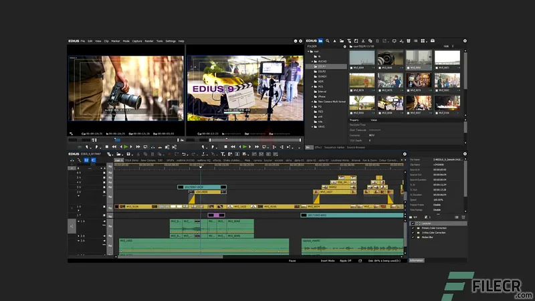
Task: Go up one folder in the bin
Action: 335,41
